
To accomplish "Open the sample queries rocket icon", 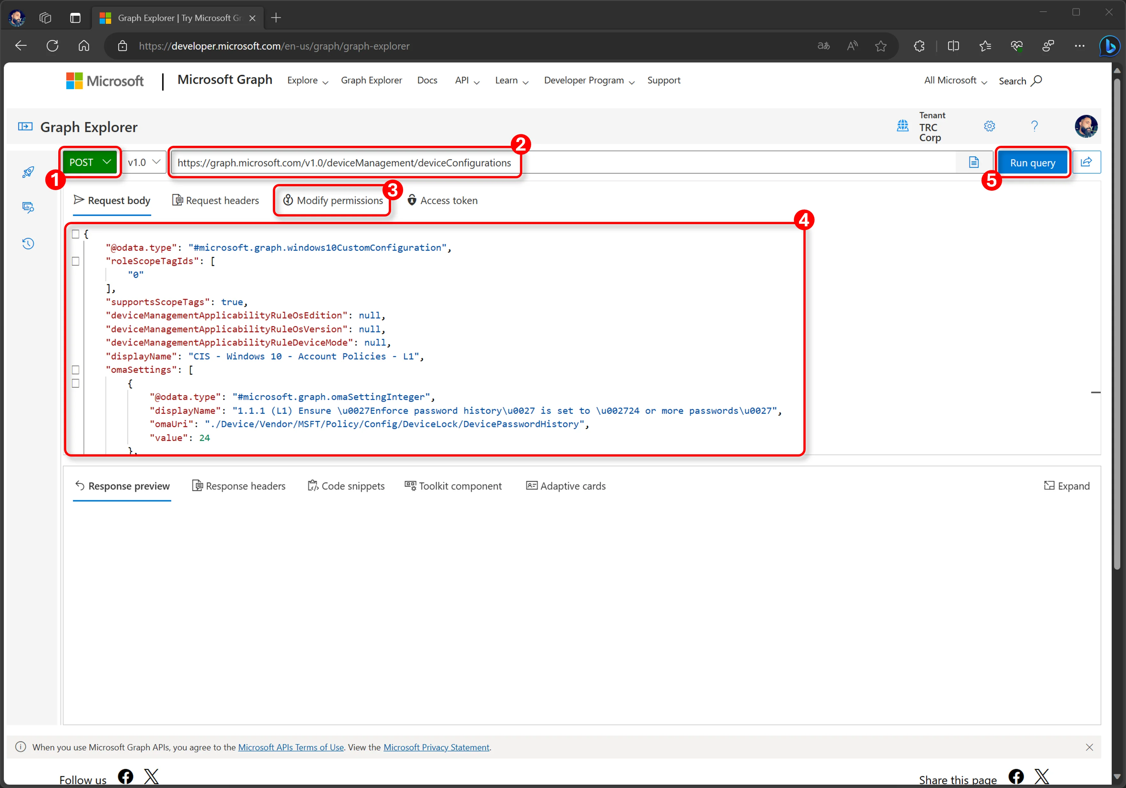I will (x=28, y=172).
